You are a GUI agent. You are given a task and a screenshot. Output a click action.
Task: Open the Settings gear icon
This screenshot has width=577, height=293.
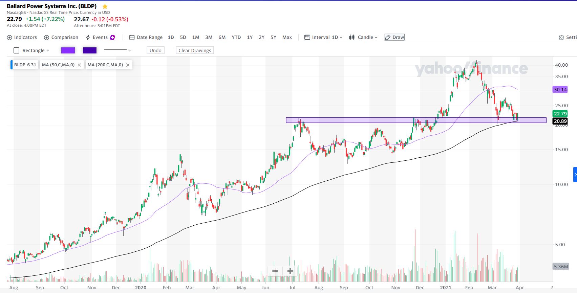tap(561, 38)
